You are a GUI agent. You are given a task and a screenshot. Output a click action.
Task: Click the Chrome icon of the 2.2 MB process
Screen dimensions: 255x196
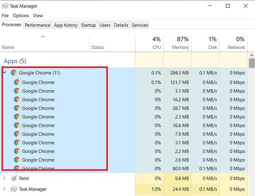tap(17, 151)
